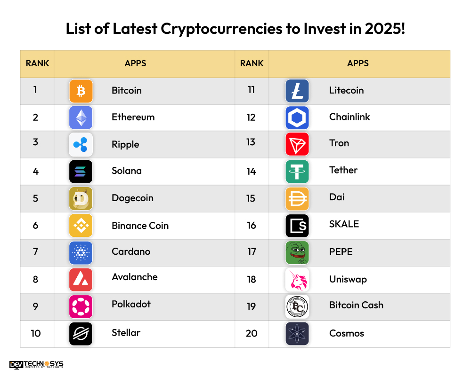471x376 pixels.
Task: Click the first RANK column header
Action: coord(37,63)
